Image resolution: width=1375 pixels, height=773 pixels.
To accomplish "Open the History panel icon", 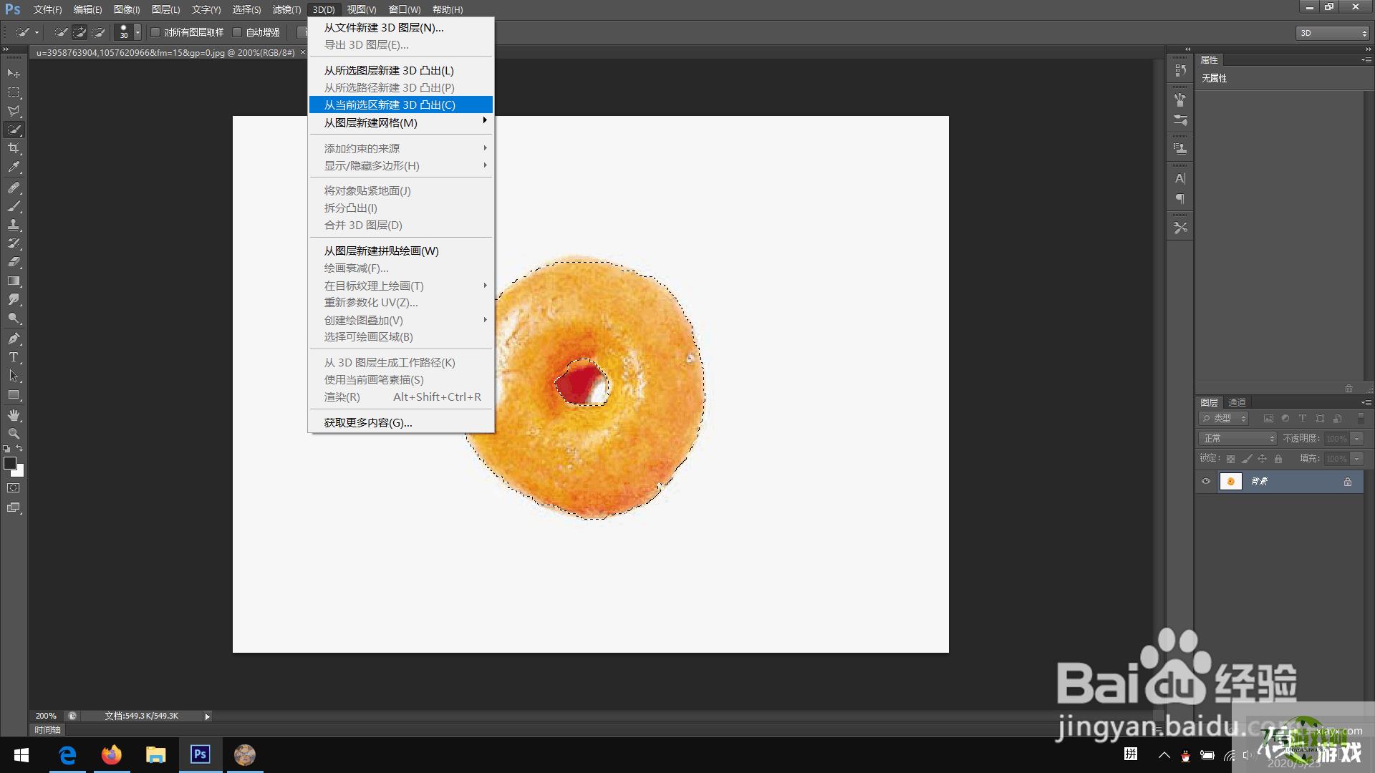I will 1180,70.
